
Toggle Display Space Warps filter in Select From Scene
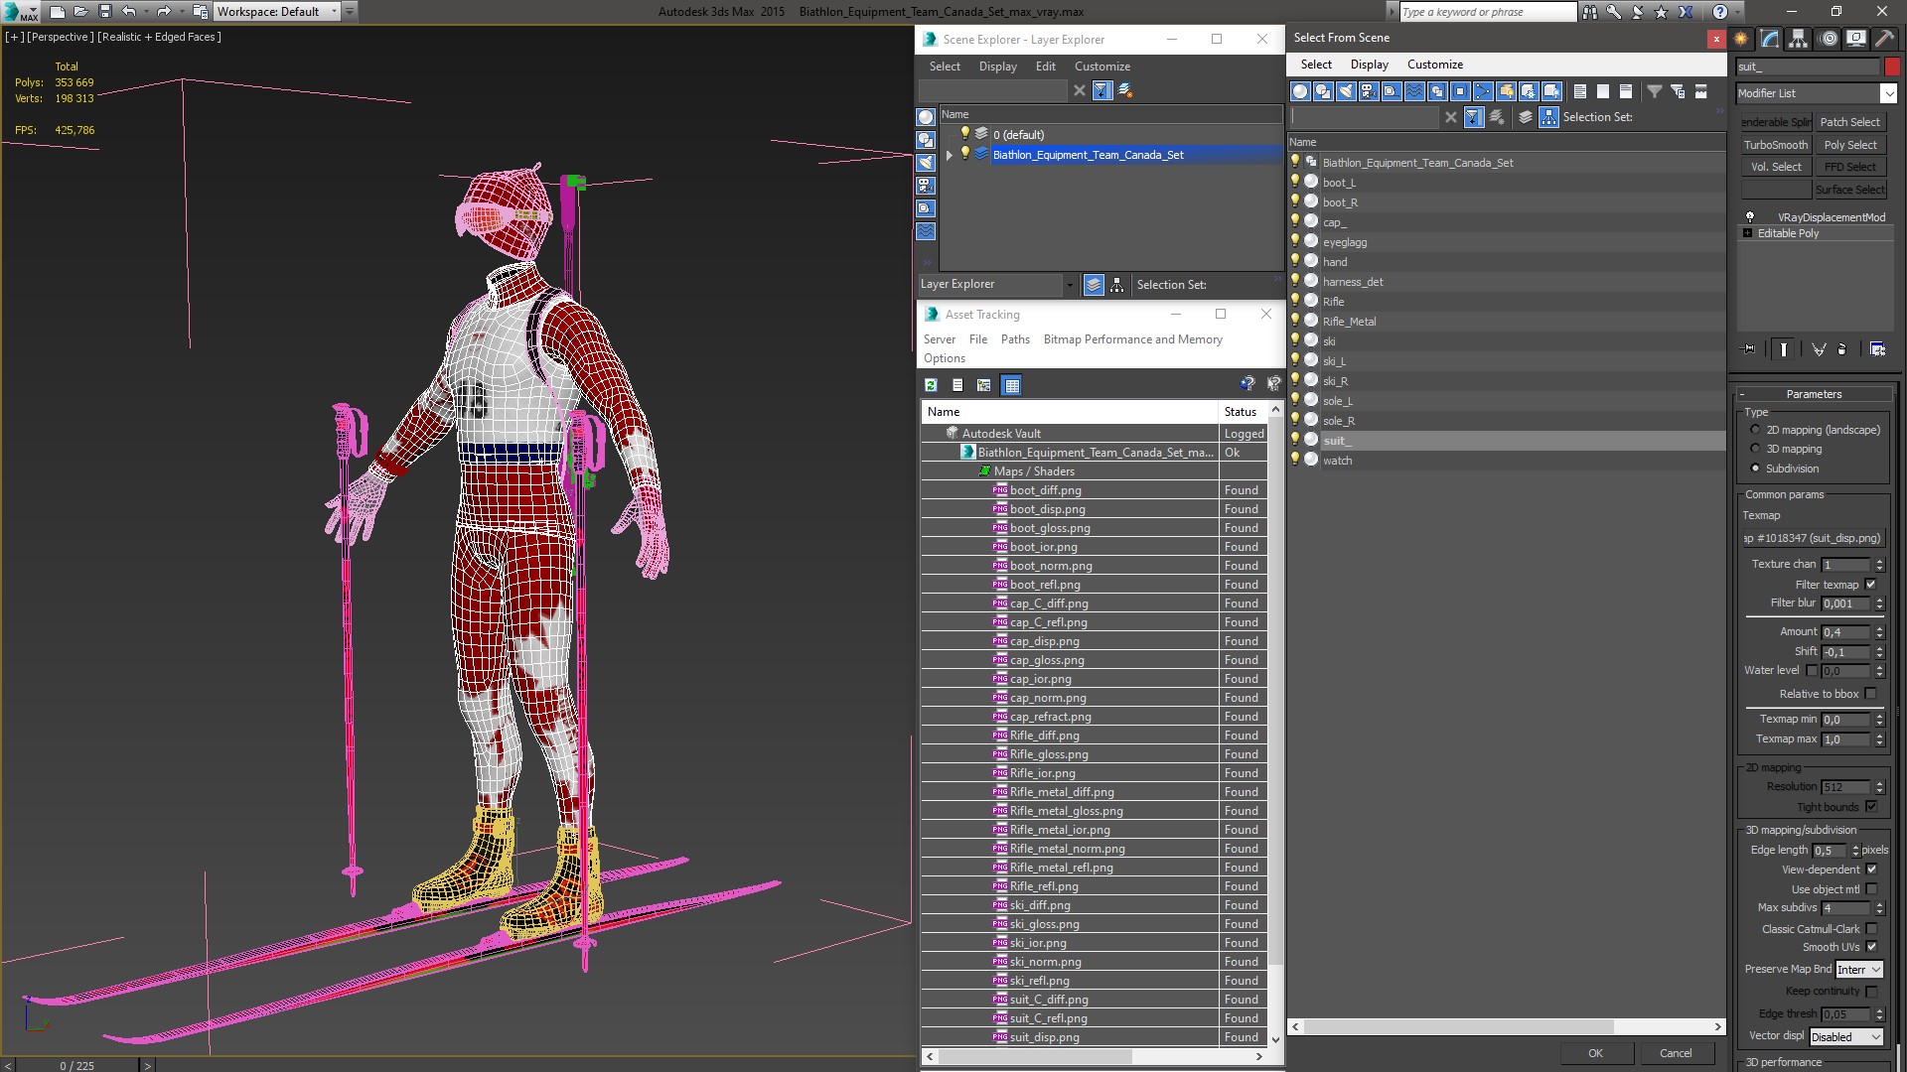1413,91
